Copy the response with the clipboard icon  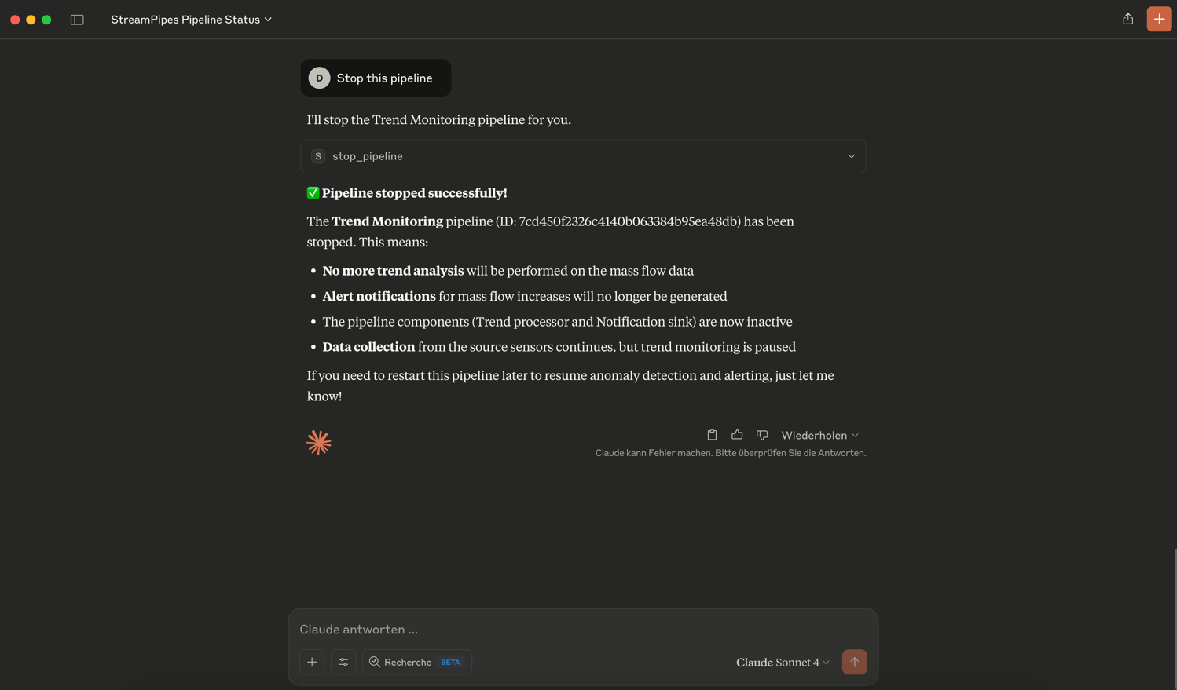(x=712, y=435)
